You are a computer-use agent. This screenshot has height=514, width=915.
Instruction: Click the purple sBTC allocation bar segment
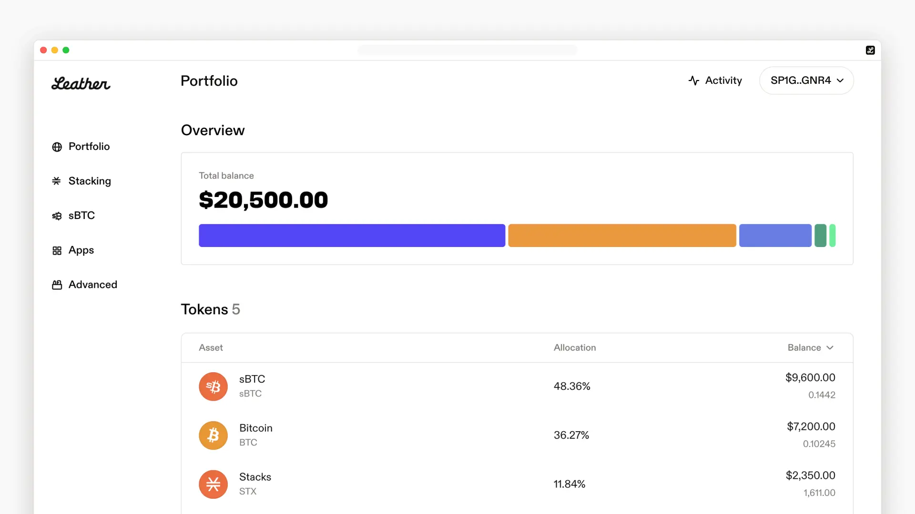point(352,236)
